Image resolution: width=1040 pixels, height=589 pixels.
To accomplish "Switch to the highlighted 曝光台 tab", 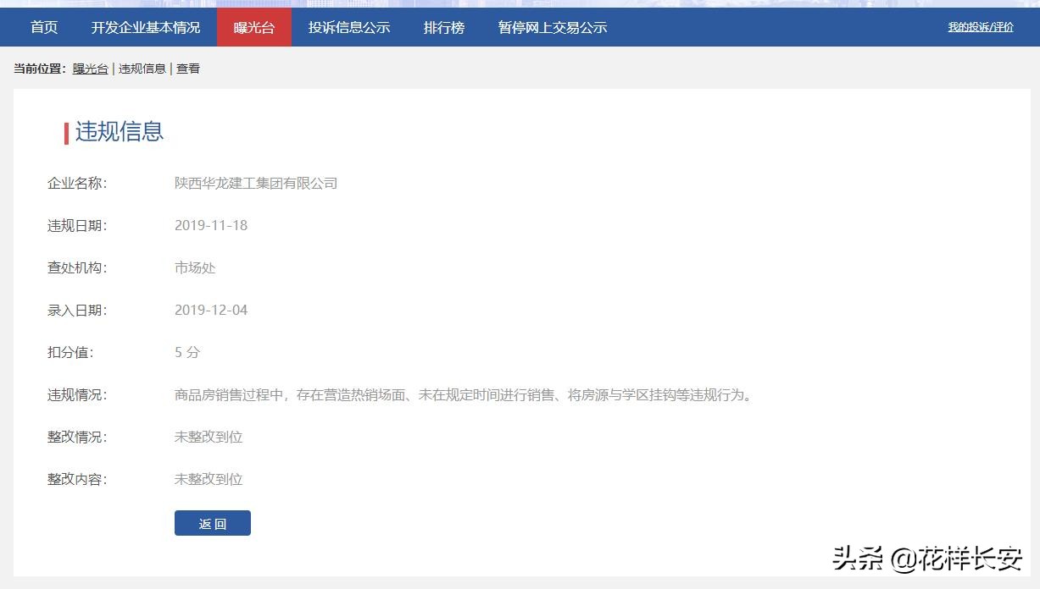I will point(253,27).
